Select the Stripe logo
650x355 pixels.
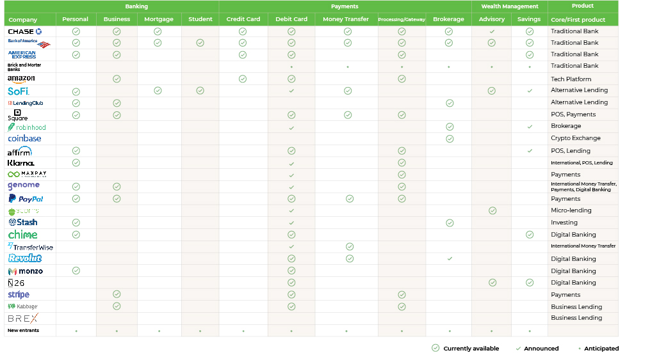point(19,295)
